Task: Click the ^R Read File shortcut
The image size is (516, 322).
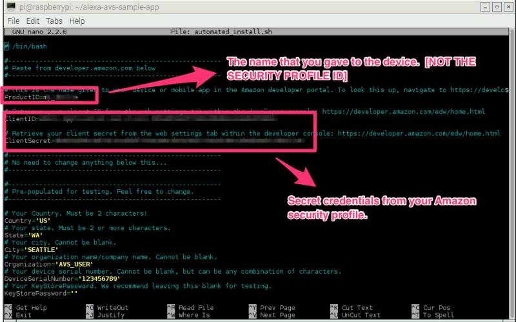Action: point(190,308)
